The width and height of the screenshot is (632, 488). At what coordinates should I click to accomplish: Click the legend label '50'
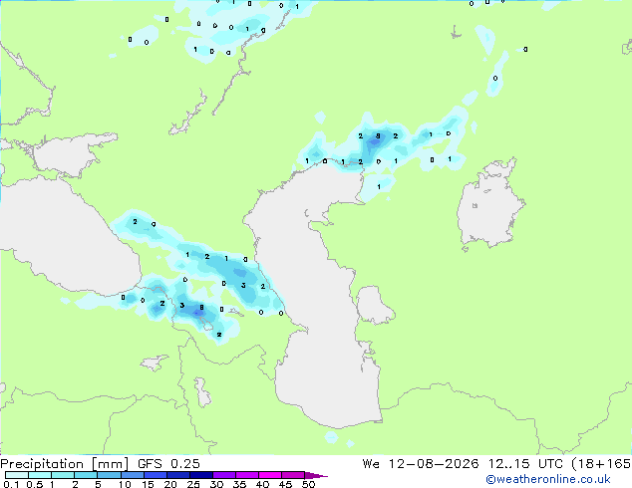pos(308,484)
